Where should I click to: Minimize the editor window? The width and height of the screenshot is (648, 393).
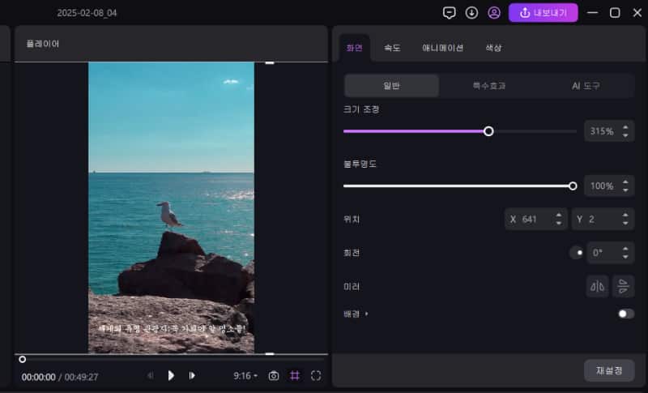592,13
